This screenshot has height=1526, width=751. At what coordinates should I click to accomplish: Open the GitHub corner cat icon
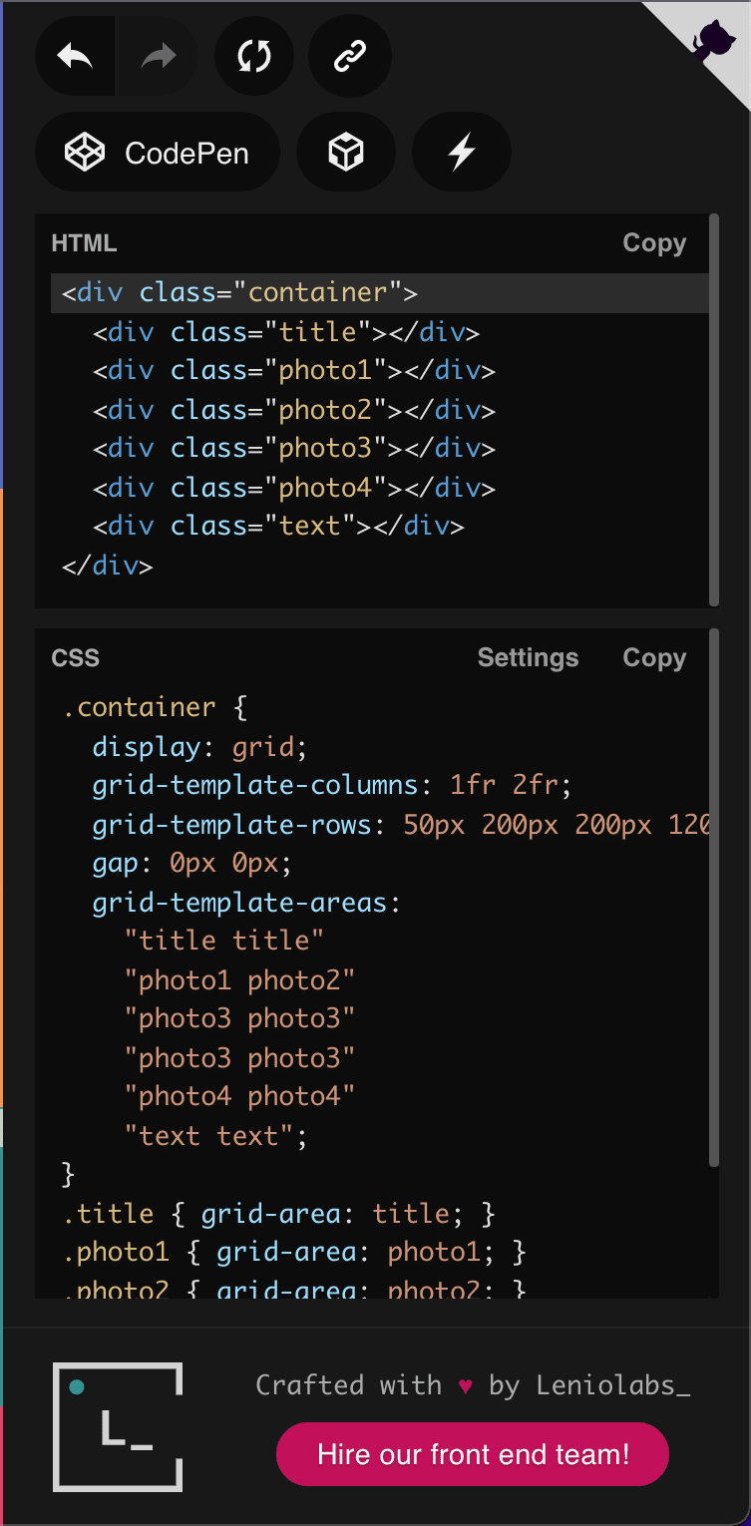tap(712, 42)
